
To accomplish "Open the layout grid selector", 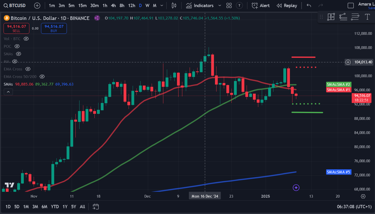I will tap(229, 6).
